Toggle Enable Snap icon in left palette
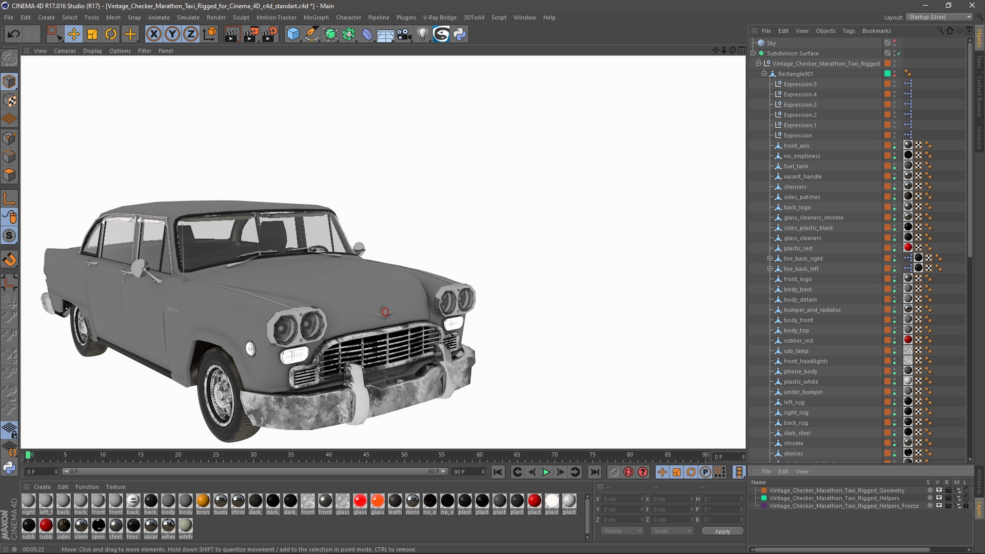This screenshot has height=554, width=985. click(9, 260)
